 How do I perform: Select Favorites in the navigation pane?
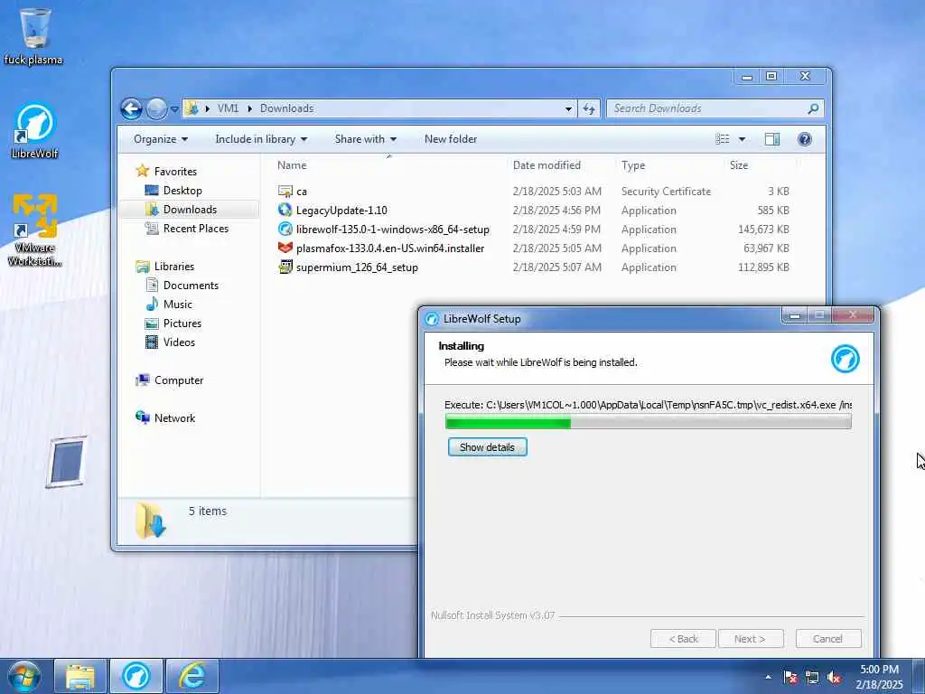tap(175, 172)
